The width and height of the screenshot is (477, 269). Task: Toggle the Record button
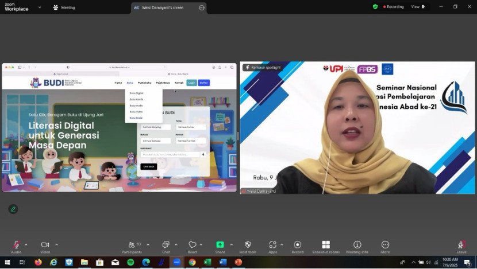(x=297, y=245)
